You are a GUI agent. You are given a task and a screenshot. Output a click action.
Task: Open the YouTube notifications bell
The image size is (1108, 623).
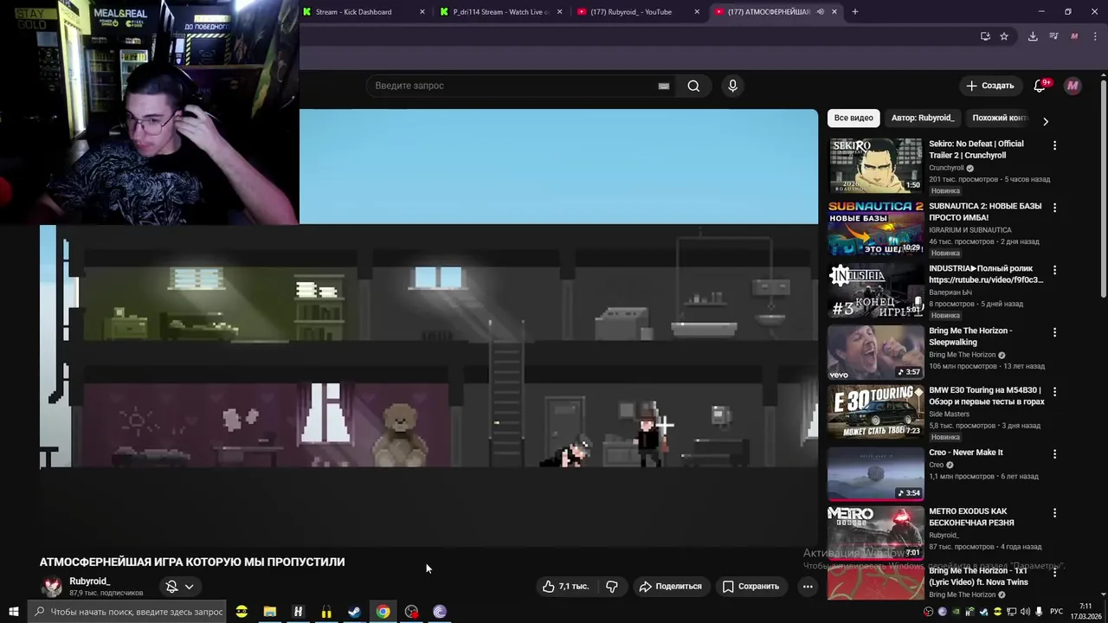point(1040,86)
